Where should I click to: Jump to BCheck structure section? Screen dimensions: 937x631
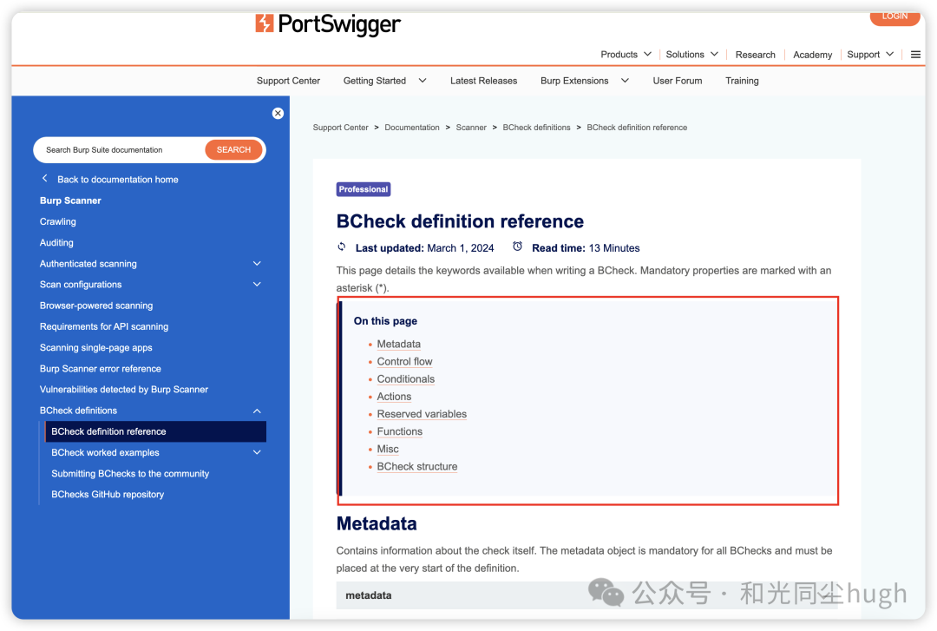coord(417,466)
